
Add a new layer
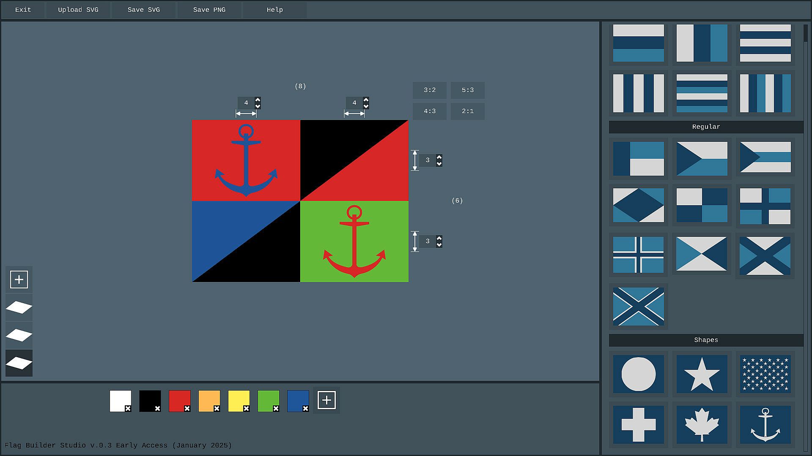(19, 280)
